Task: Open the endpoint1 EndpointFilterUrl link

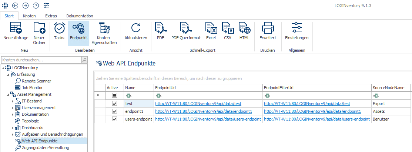Action: 312,111
